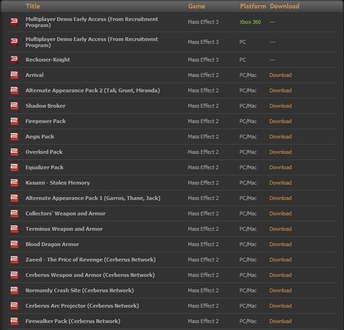Download the Aegis Pack
This screenshot has width=344, height=330.
pyautogui.click(x=281, y=137)
